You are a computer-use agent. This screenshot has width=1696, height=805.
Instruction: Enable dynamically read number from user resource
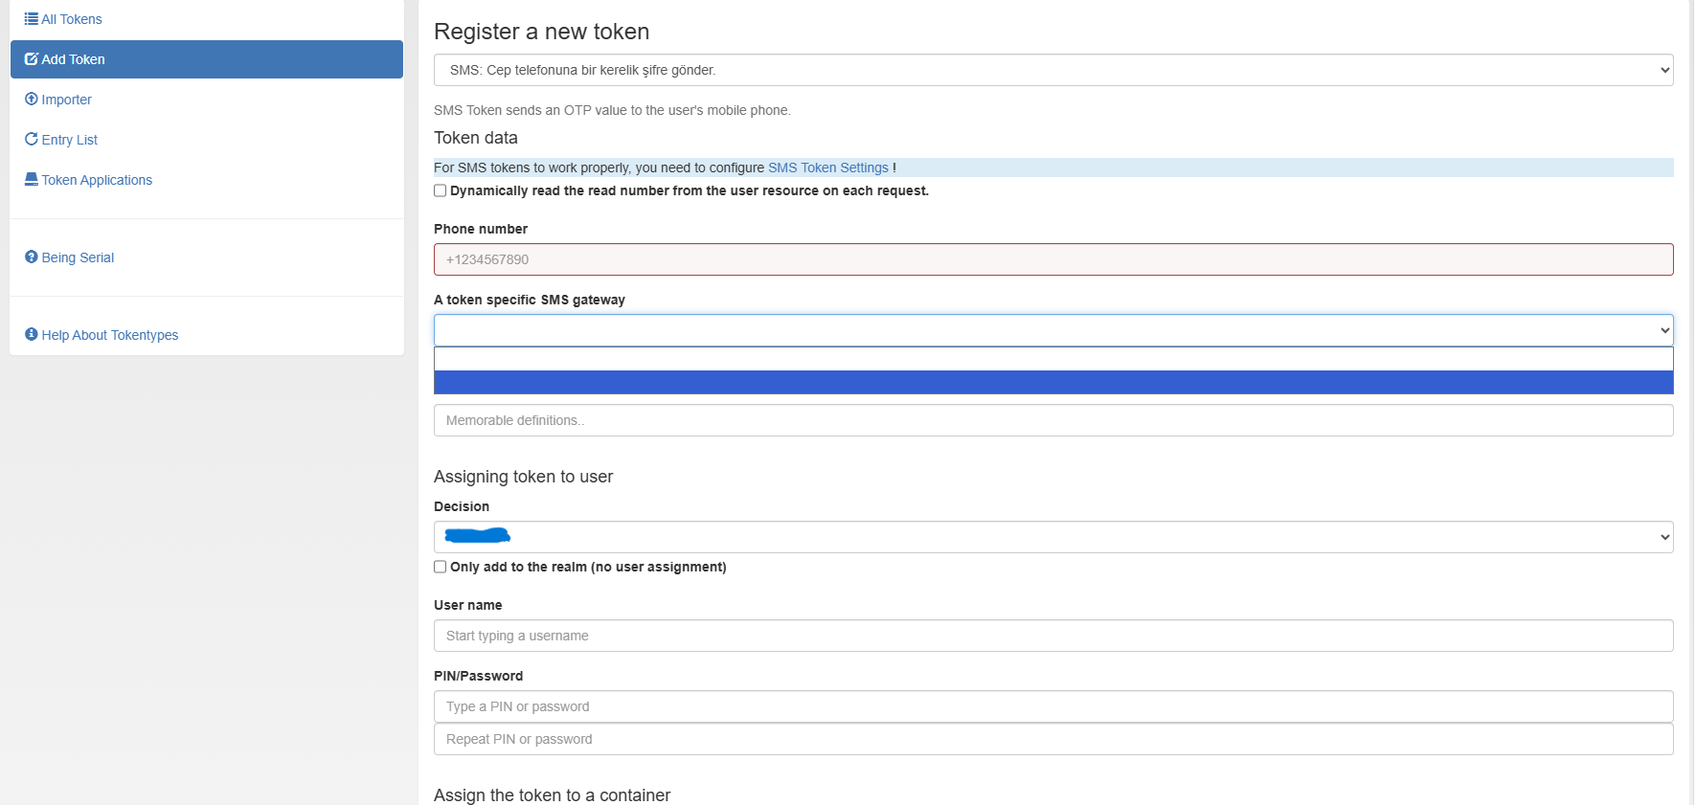click(441, 190)
